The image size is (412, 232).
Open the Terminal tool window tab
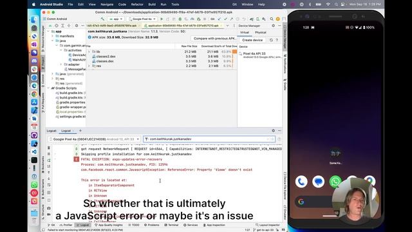pyautogui.click(x=171, y=225)
